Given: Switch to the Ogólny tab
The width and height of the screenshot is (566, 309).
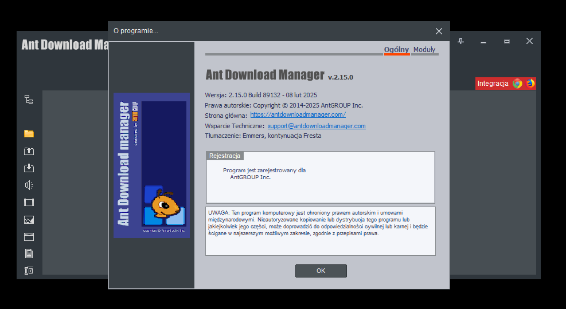Looking at the screenshot, I should pyautogui.click(x=396, y=50).
